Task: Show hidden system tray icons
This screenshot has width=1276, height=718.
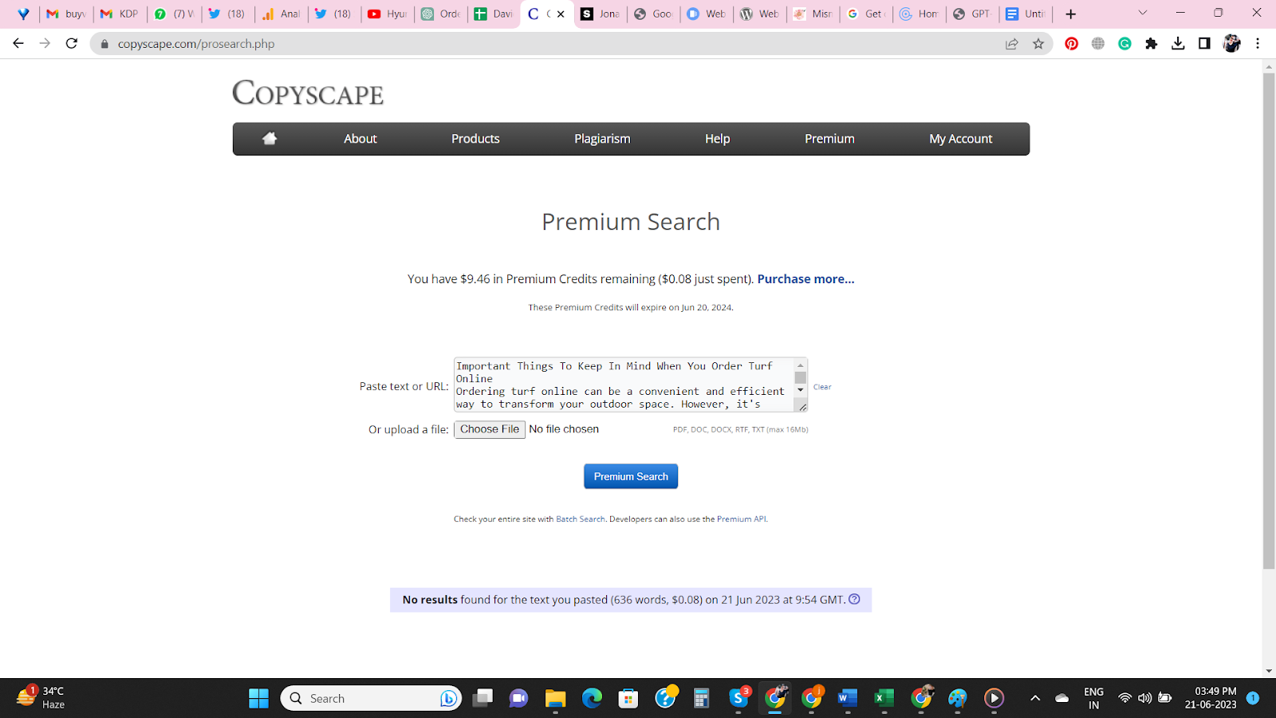Action: tap(1035, 699)
